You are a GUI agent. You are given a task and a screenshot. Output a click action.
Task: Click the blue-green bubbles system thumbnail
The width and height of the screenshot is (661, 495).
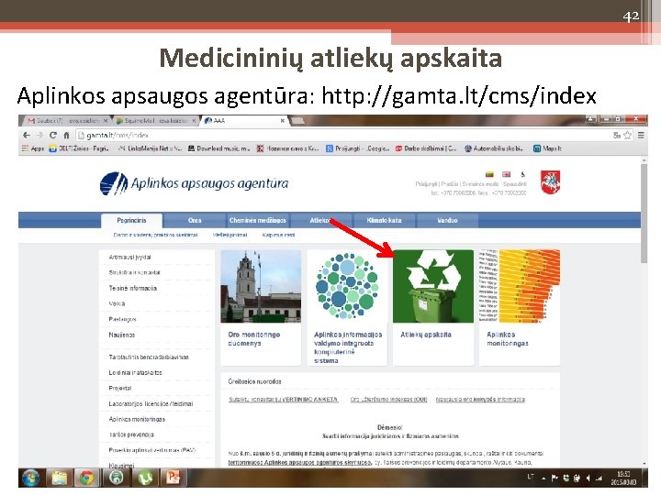[347, 286]
